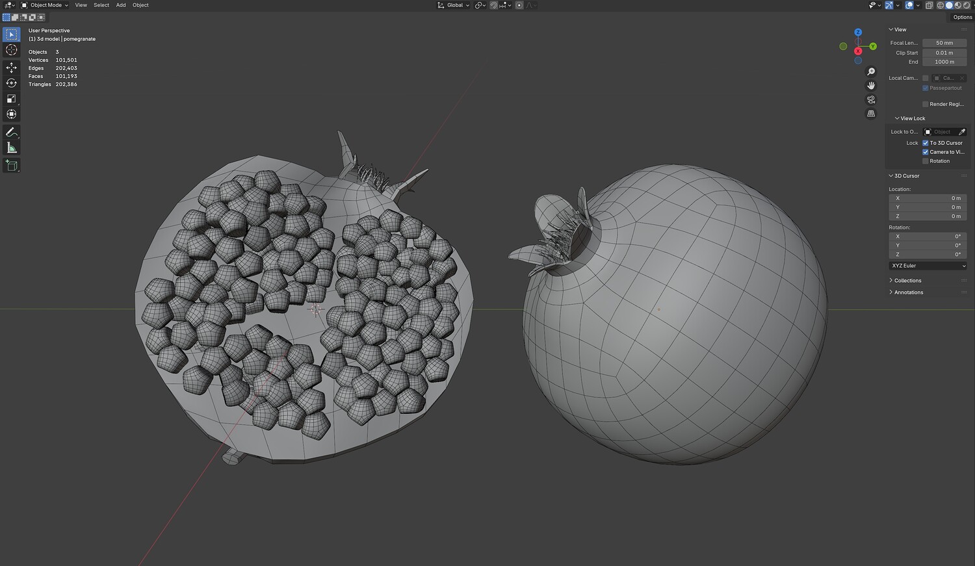This screenshot has width=975, height=566.
Task: Activate the 3D Cursor tool
Action: (12, 50)
